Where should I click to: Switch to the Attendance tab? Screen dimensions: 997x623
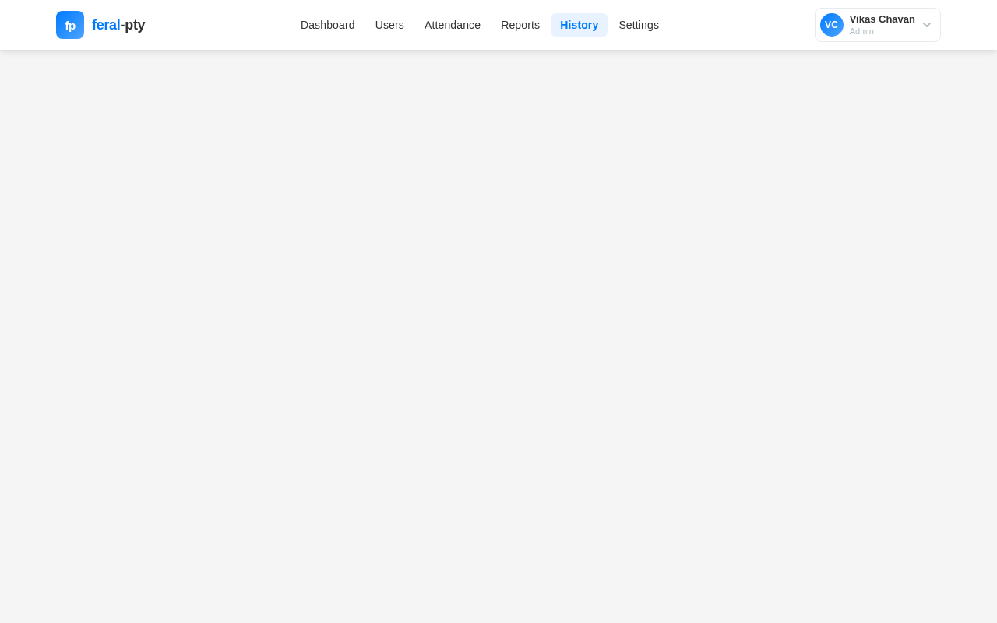(x=453, y=25)
